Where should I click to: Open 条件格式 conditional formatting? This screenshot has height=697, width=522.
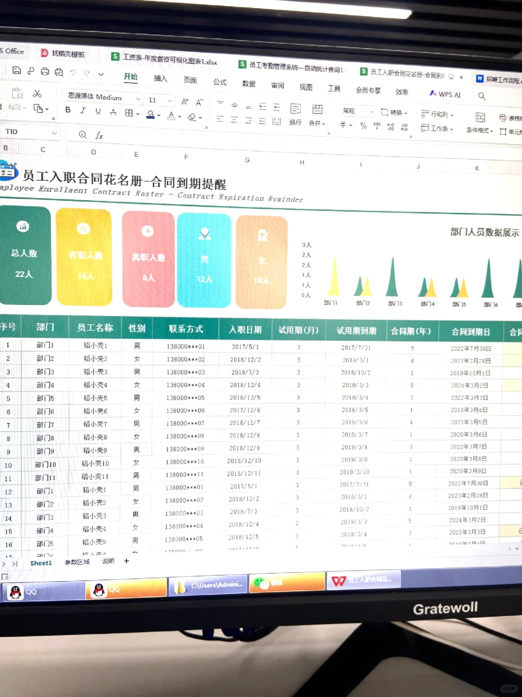(478, 130)
